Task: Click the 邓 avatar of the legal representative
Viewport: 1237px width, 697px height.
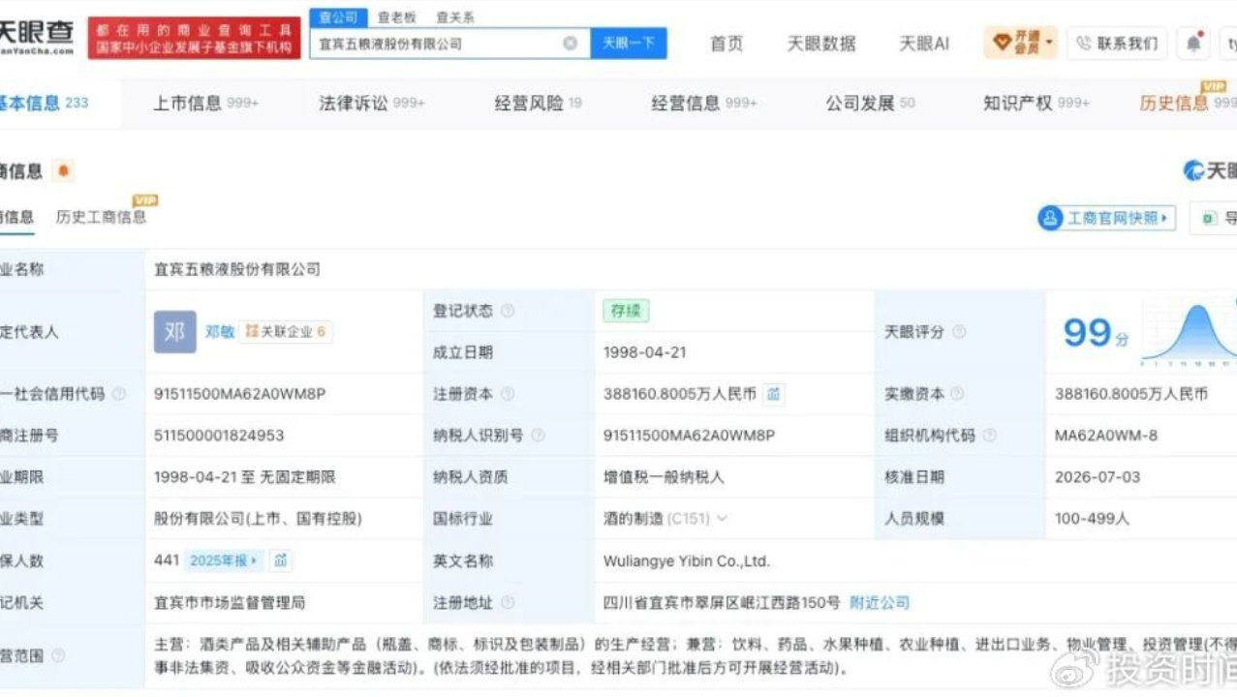Action: point(175,332)
